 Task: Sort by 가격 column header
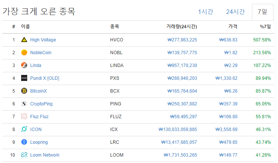tap(233, 27)
